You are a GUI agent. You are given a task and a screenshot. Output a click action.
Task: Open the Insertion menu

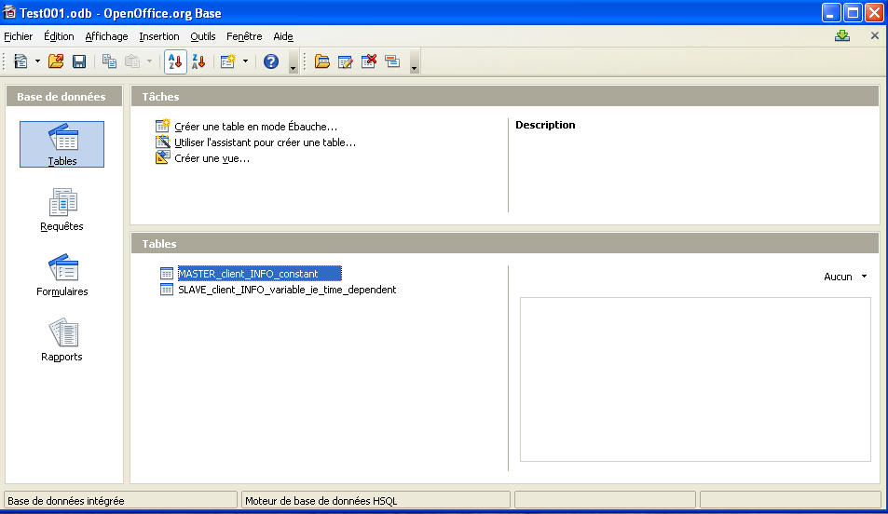(x=159, y=36)
